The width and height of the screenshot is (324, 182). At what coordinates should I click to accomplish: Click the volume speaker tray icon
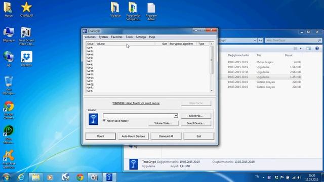299,177
